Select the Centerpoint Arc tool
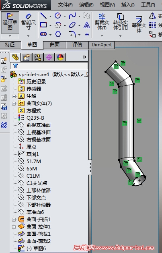This screenshot has height=253, width=162. (x=58, y=25)
